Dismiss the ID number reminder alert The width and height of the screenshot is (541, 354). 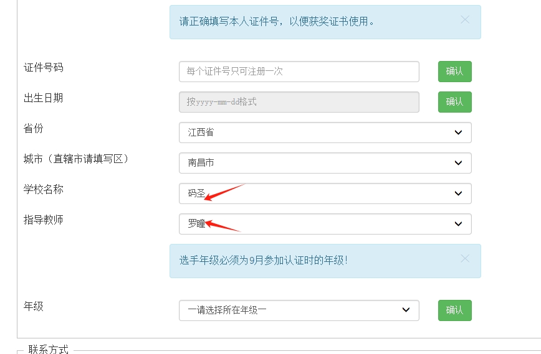point(464,20)
